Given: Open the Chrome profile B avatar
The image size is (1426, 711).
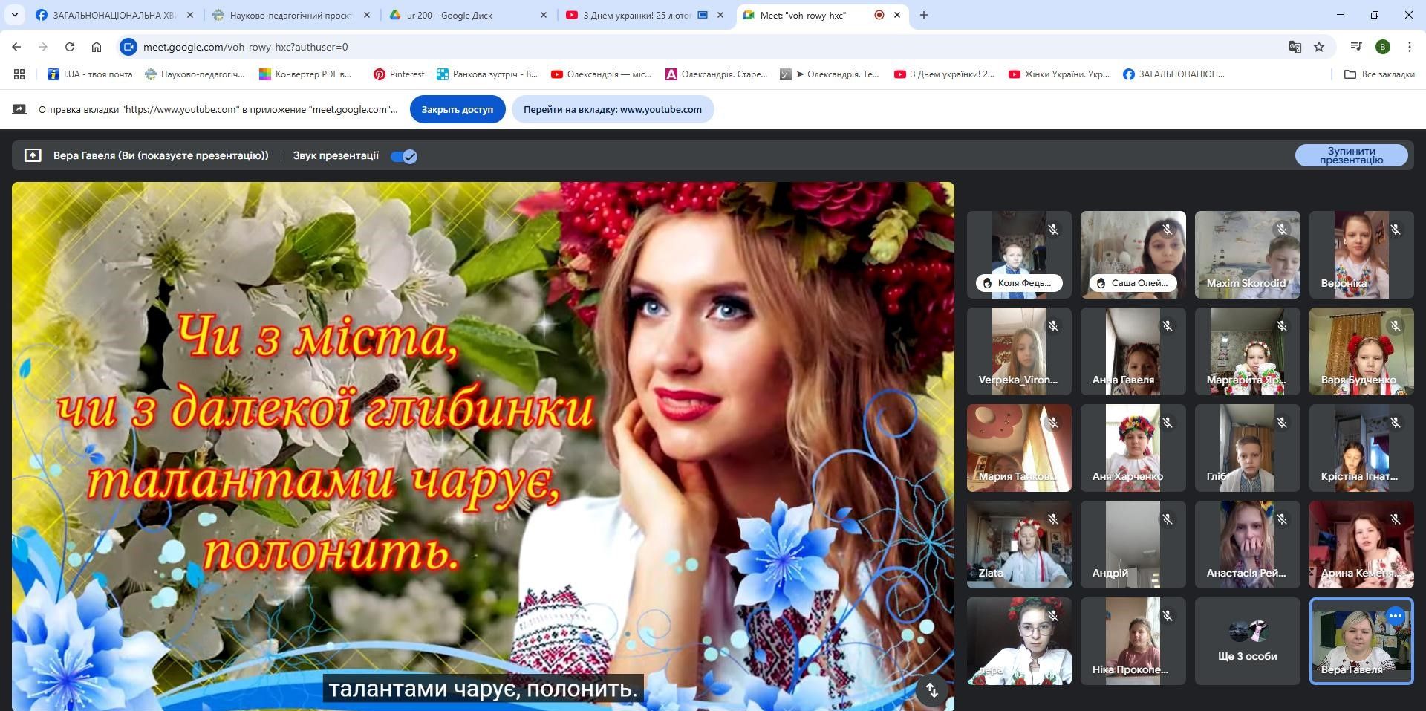Looking at the screenshot, I should 1382,47.
